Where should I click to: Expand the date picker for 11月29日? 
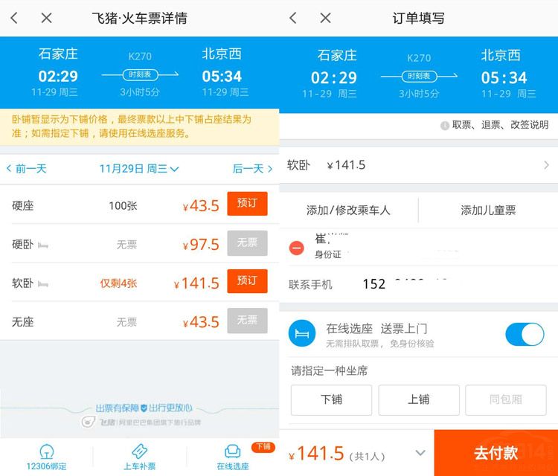(x=139, y=169)
